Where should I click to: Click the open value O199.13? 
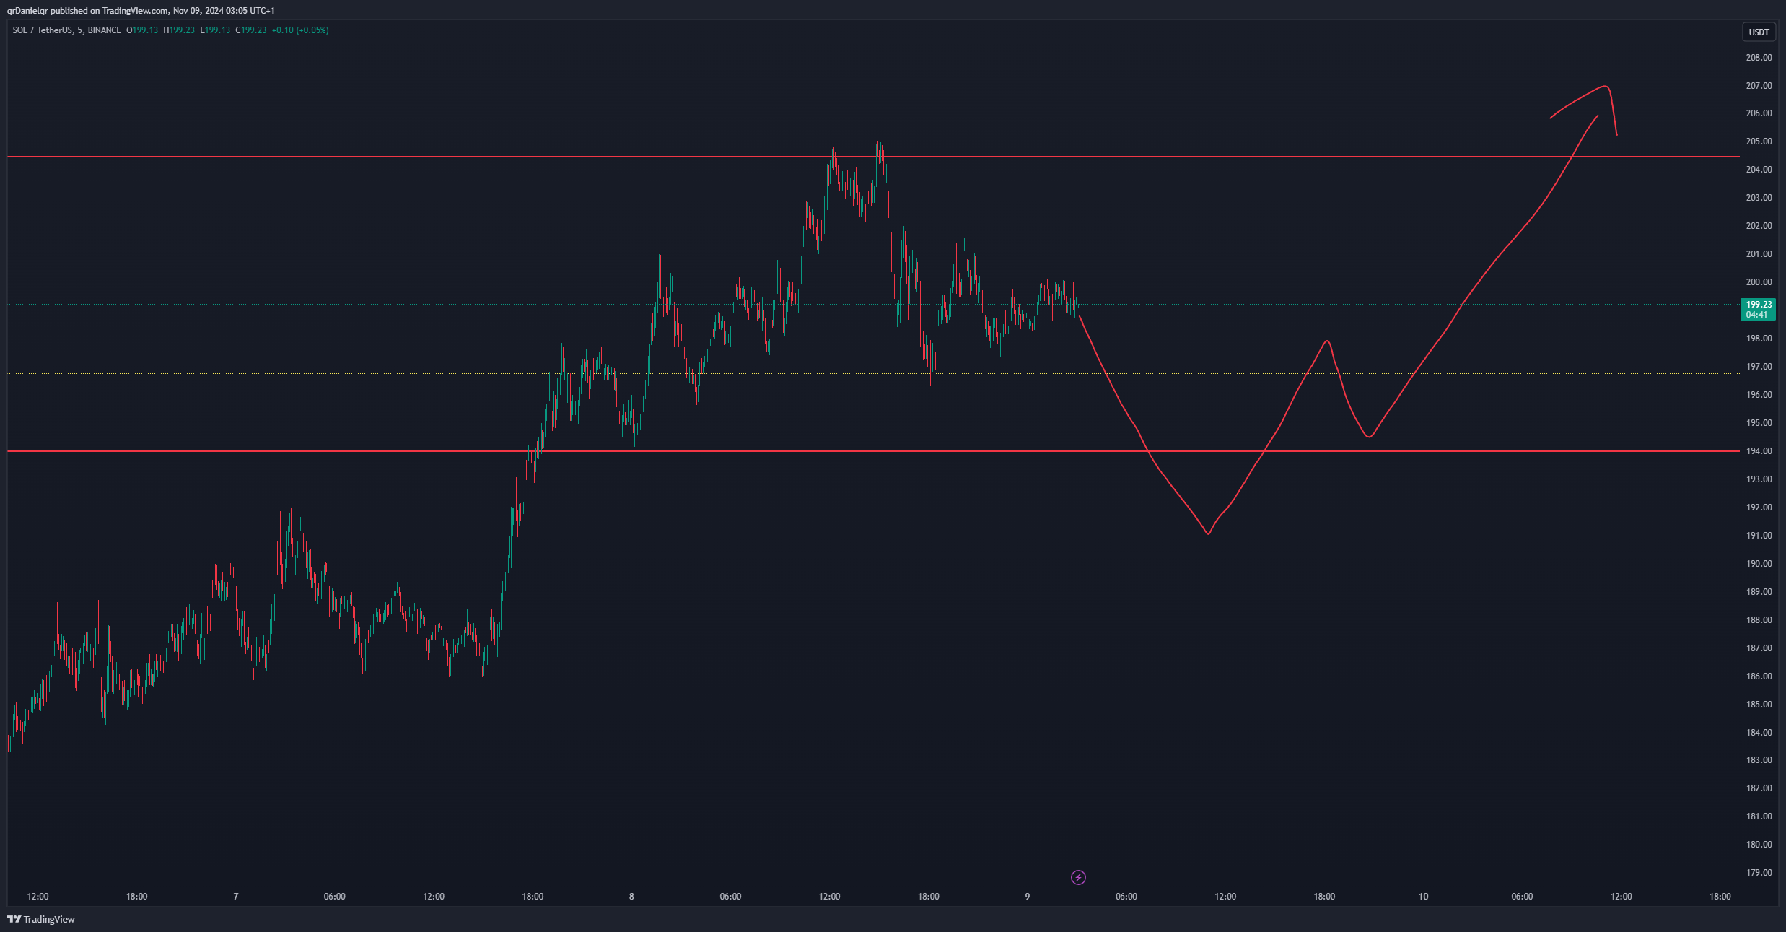pos(142,30)
